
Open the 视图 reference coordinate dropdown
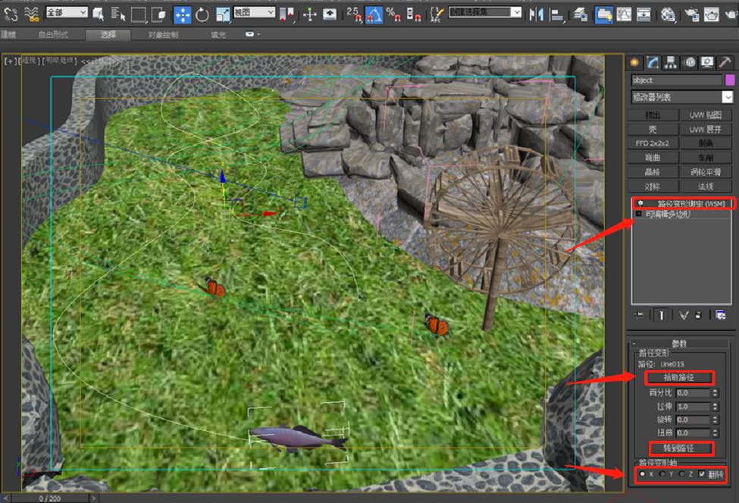pyautogui.click(x=255, y=12)
